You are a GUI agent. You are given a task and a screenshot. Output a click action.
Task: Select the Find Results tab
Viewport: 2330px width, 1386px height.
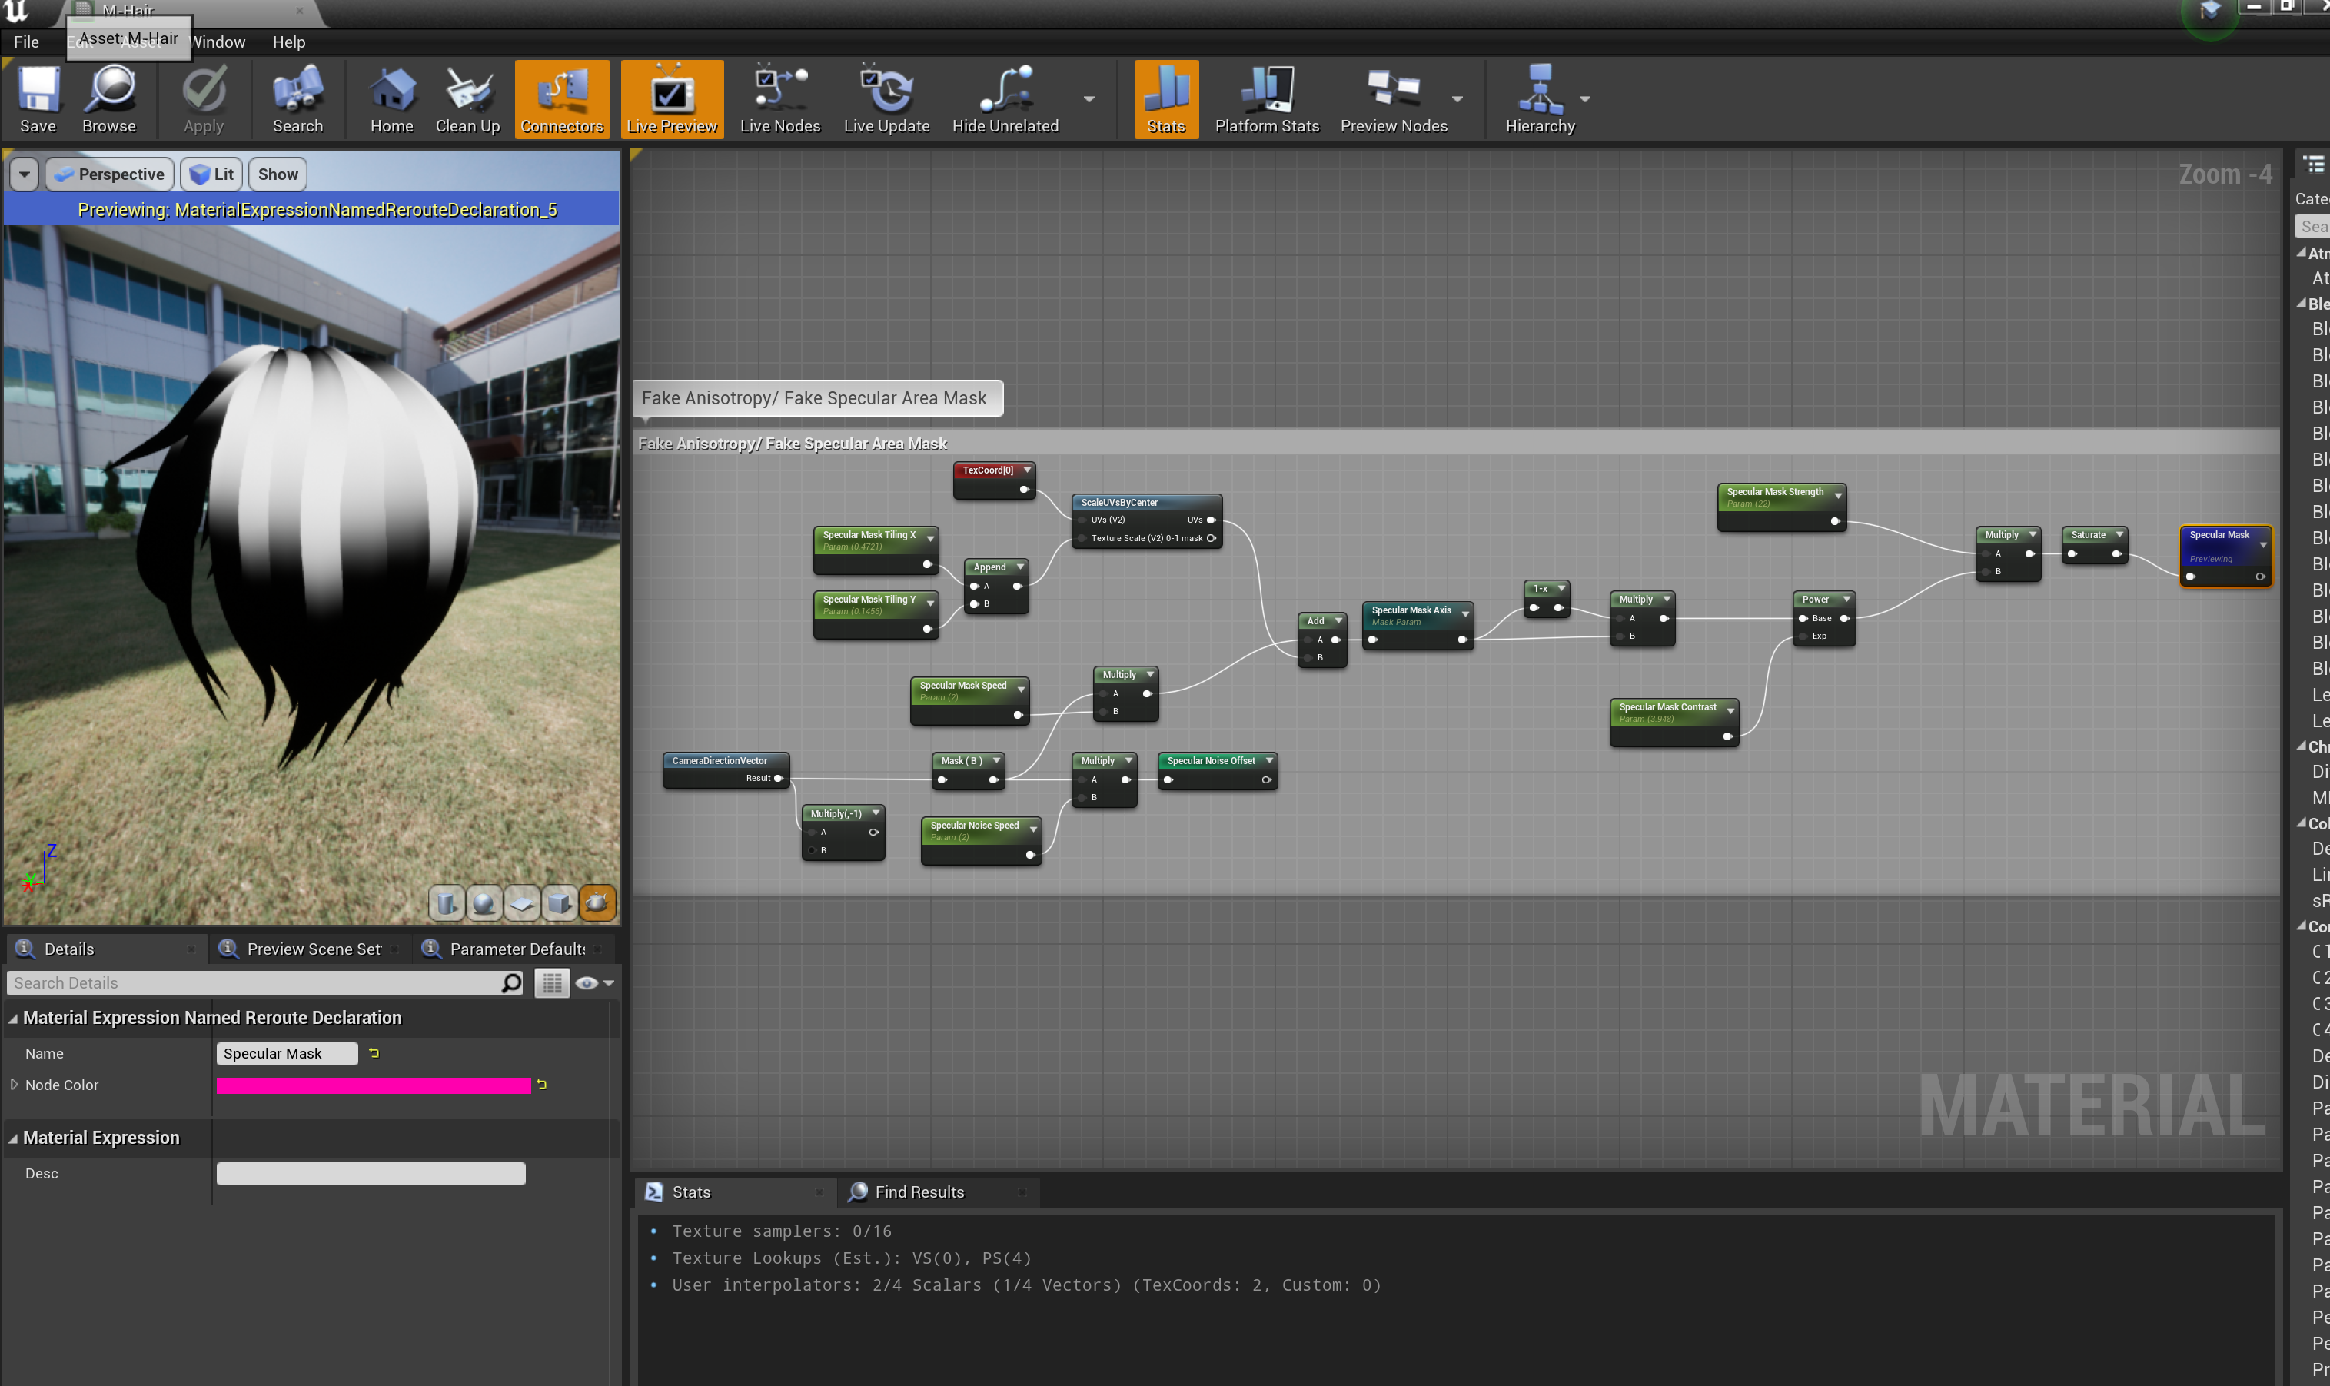pos(938,1192)
